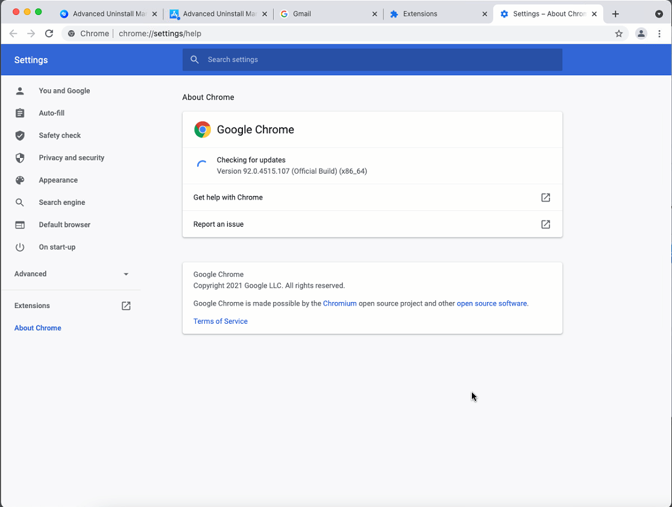Open Get help with Chrome external link icon
Image resolution: width=672 pixels, height=507 pixels.
click(545, 197)
